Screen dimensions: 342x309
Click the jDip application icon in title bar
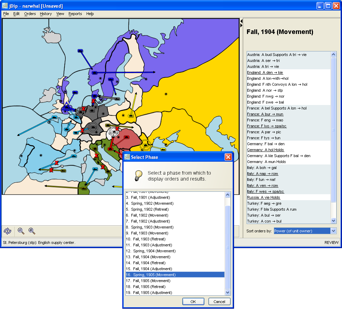tap(5, 6)
